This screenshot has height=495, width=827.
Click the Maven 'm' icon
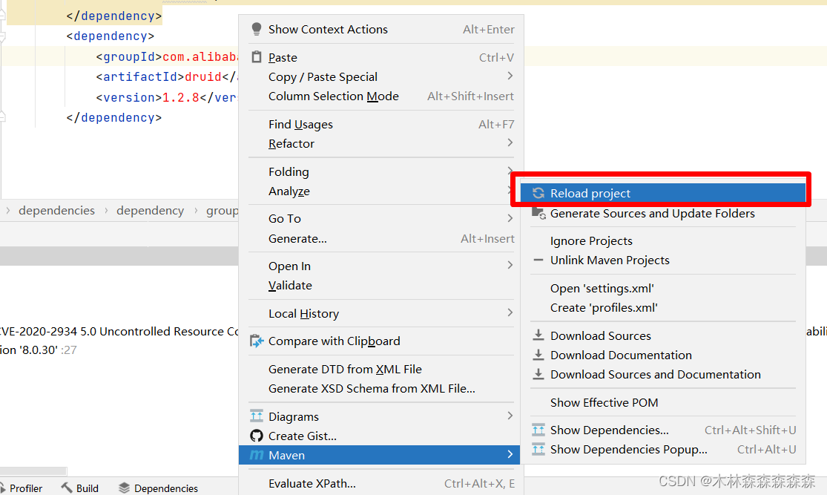pyautogui.click(x=257, y=455)
